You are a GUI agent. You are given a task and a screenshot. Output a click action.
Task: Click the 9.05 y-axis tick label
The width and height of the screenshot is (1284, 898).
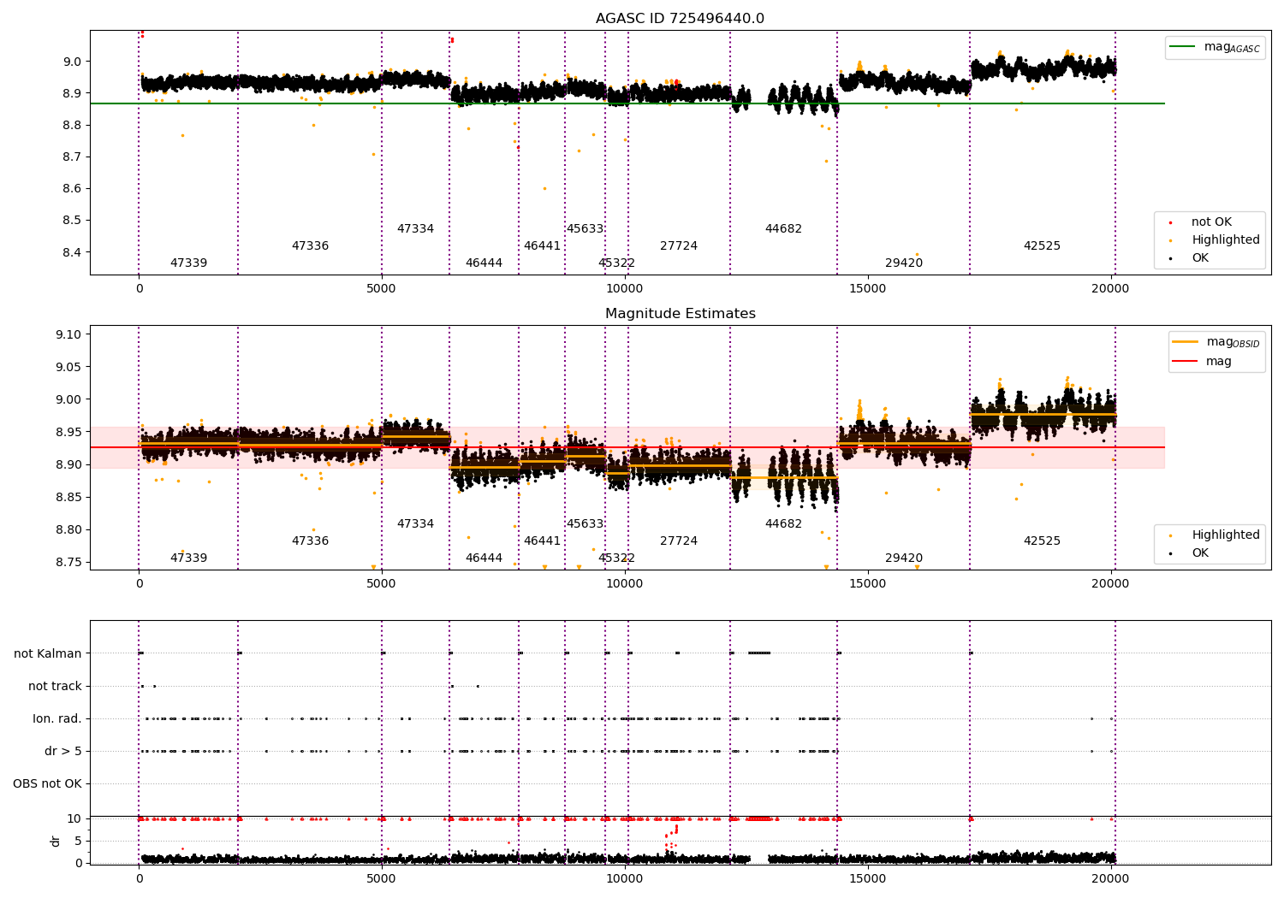click(68, 367)
